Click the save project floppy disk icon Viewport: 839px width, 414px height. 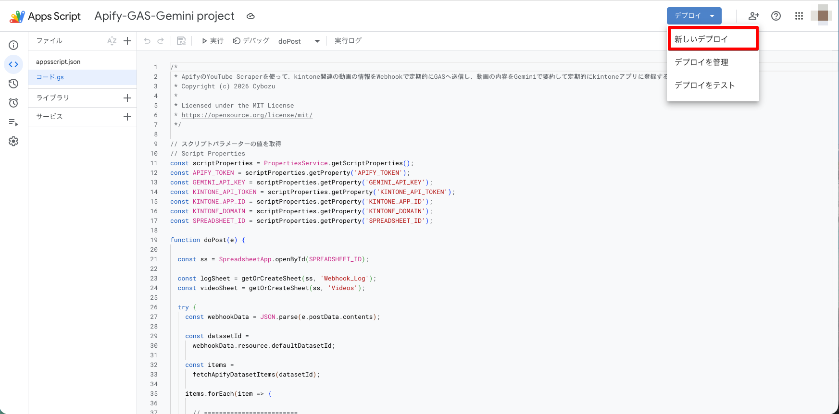181,41
